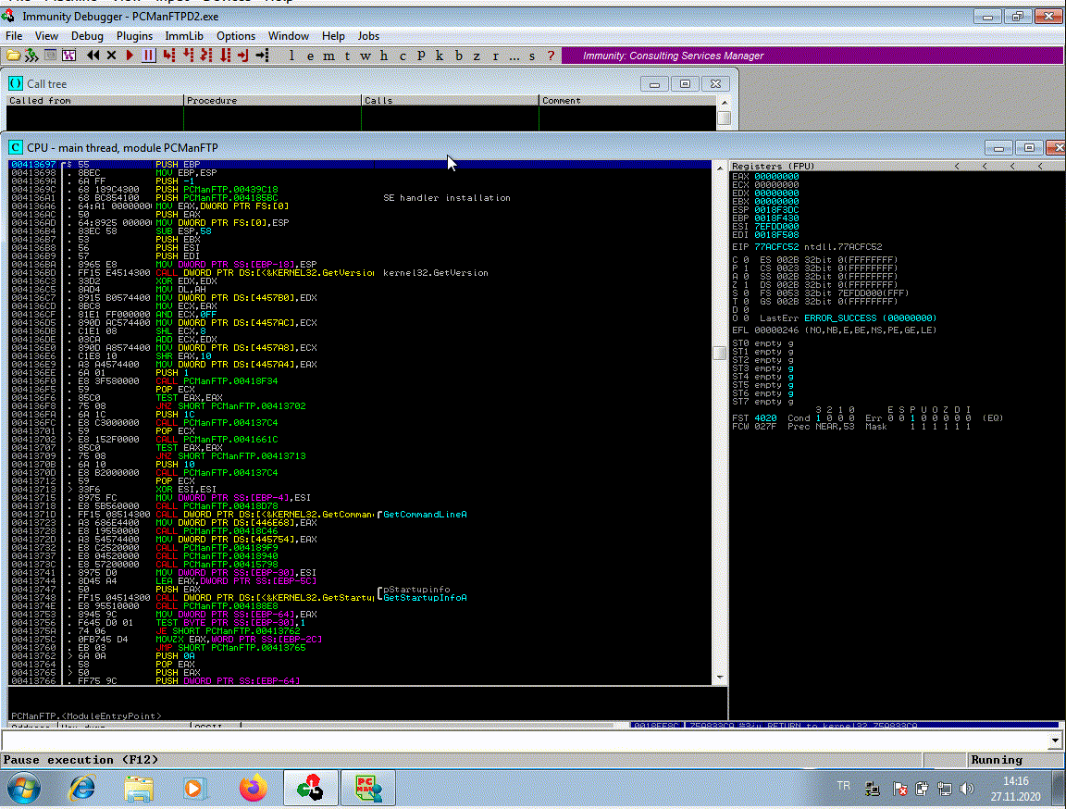Screen dimensions: 1066x809
Task: Select the EIP register value 77ACFC52
Action: 776,247
